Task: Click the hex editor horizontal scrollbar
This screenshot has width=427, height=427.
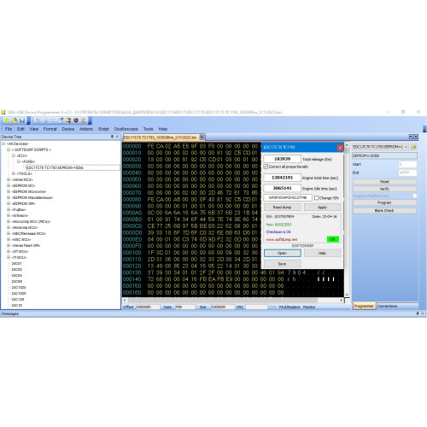Action: point(233,300)
